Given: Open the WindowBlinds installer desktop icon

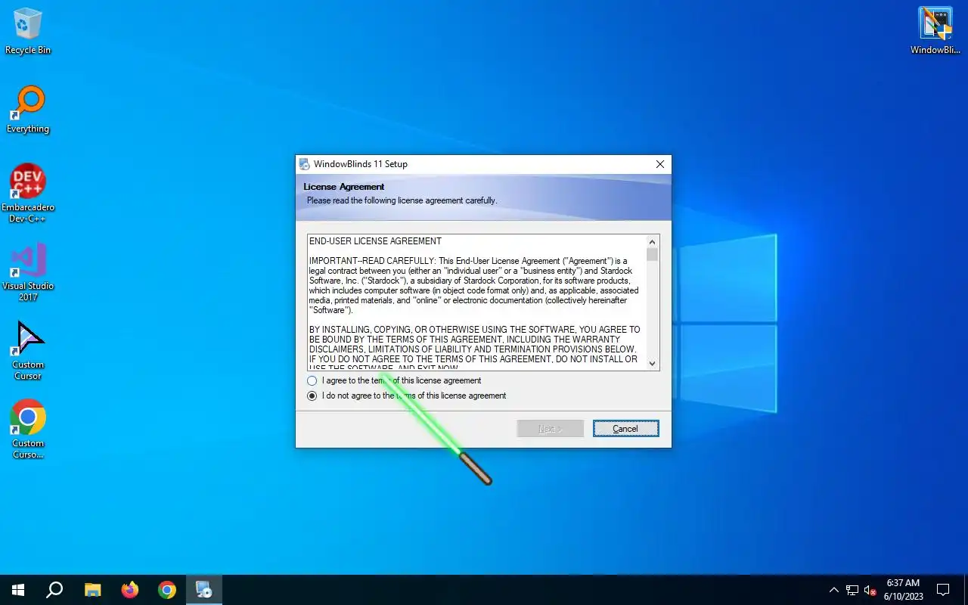Looking at the screenshot, I should (x=935, y=31).
